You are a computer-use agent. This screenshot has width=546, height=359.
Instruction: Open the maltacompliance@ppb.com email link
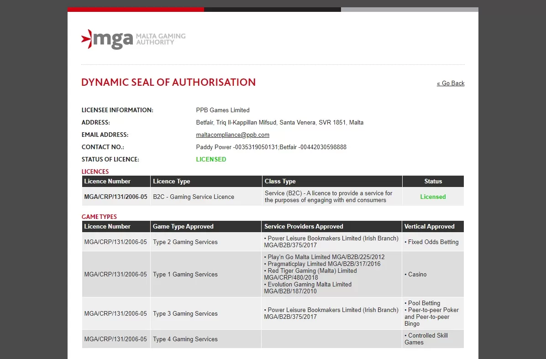coord(233,135)
